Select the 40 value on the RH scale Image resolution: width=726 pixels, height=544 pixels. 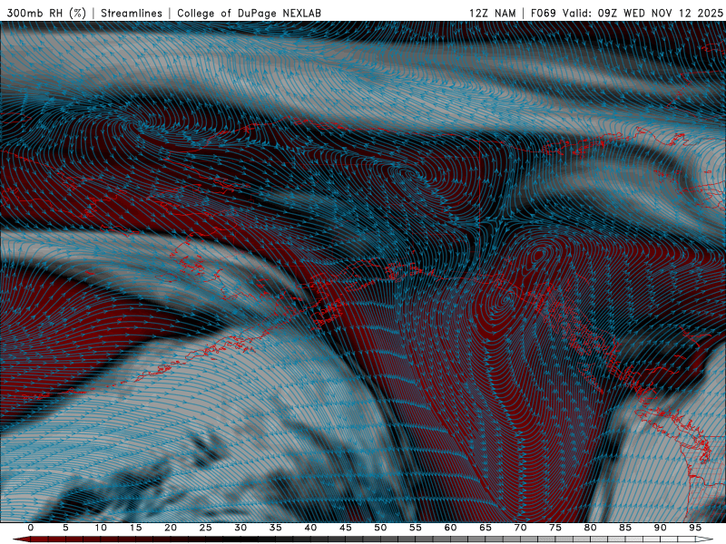point(310,528)
